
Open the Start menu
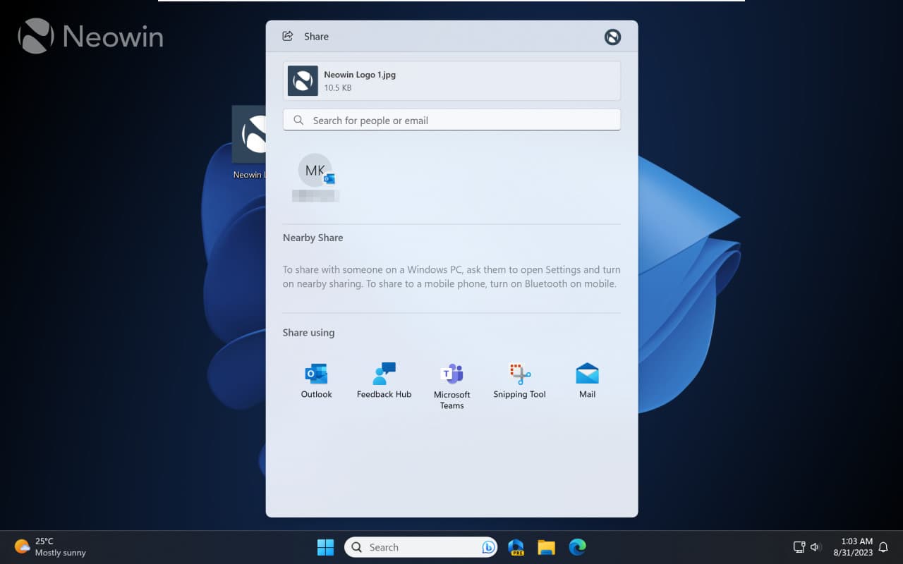click(x=325, y=546)
